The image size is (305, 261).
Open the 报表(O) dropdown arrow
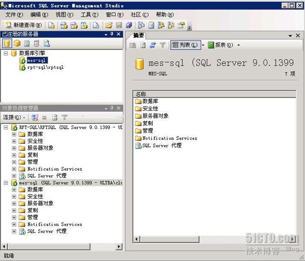(238, 45)
